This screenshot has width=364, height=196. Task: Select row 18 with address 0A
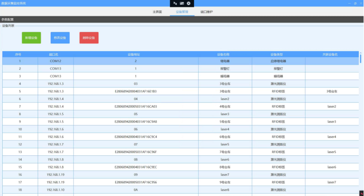tap(180, 190)
